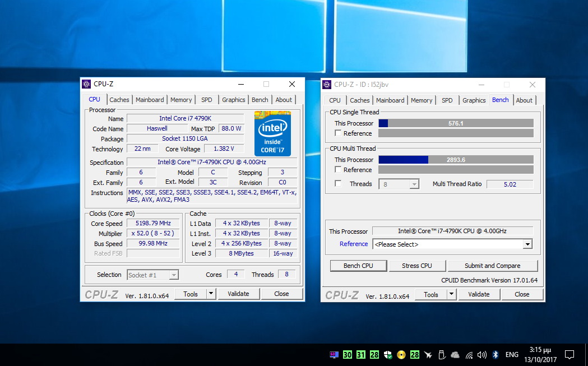Click the Core Voltage value 1.382 V
Image resolution: width=588 pixels, height=366 pixels.
pos(224,149)
